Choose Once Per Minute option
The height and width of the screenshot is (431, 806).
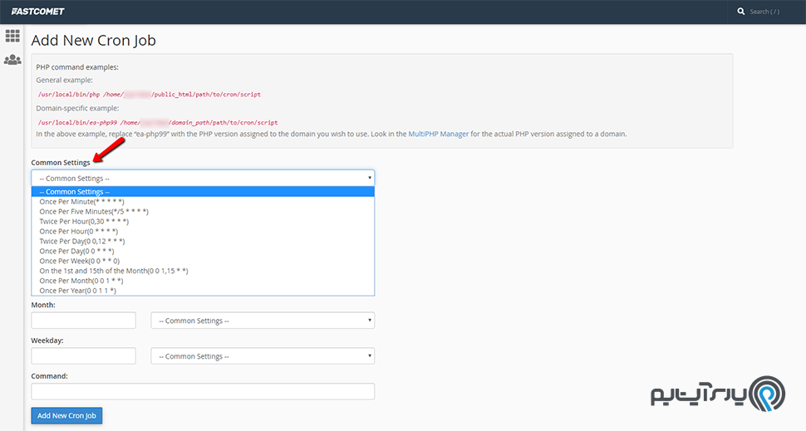(x=81, y=202)
